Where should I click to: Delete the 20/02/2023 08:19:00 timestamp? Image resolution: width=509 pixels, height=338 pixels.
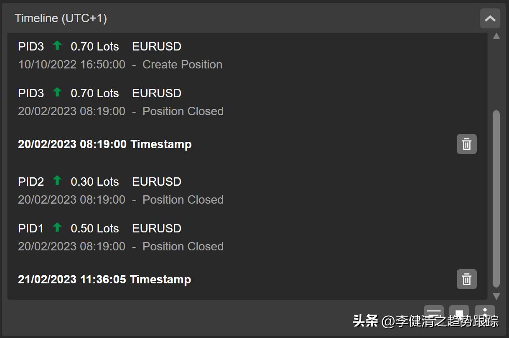point(466,144)
